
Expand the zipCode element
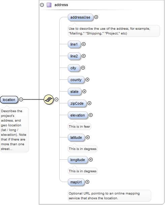[89, 103]
